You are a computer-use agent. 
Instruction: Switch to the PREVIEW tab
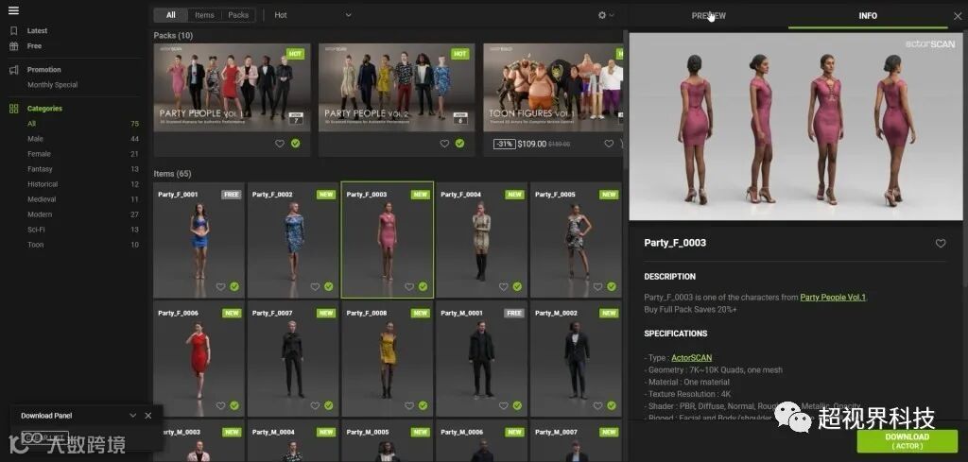click(708, 16)
